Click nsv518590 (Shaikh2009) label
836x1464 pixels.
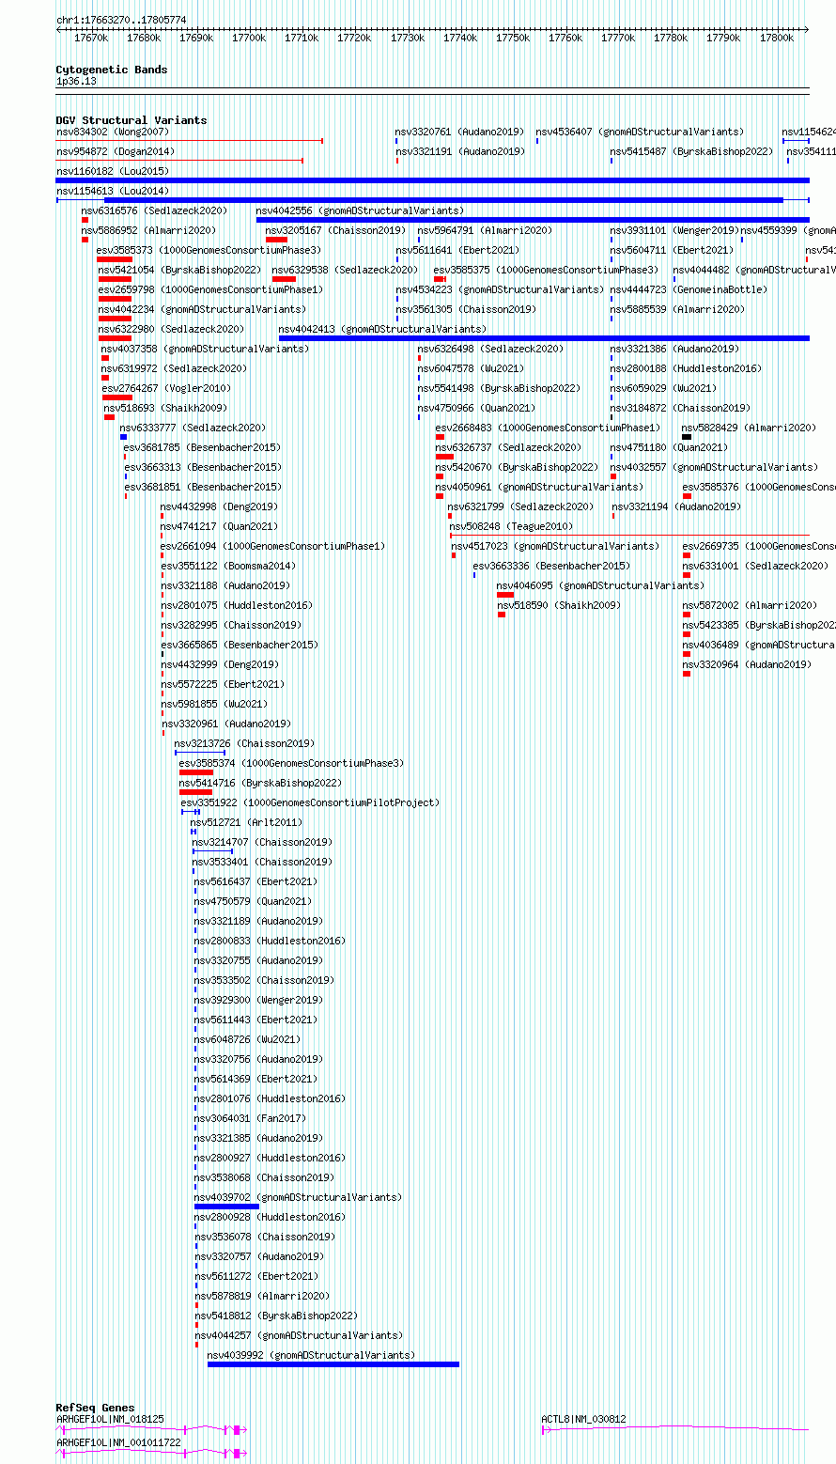[559, 605]
